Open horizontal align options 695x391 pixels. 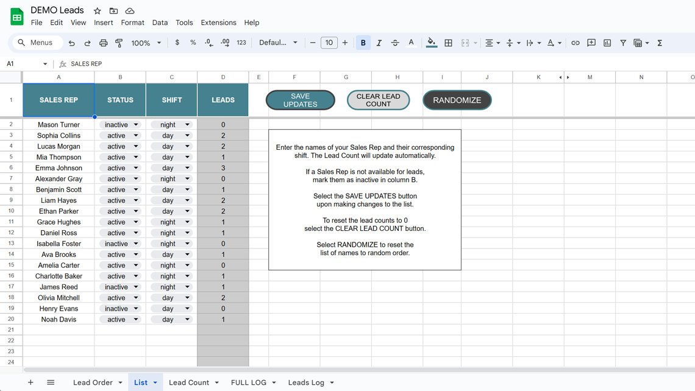pyautogui.click(x=492, y=43)
